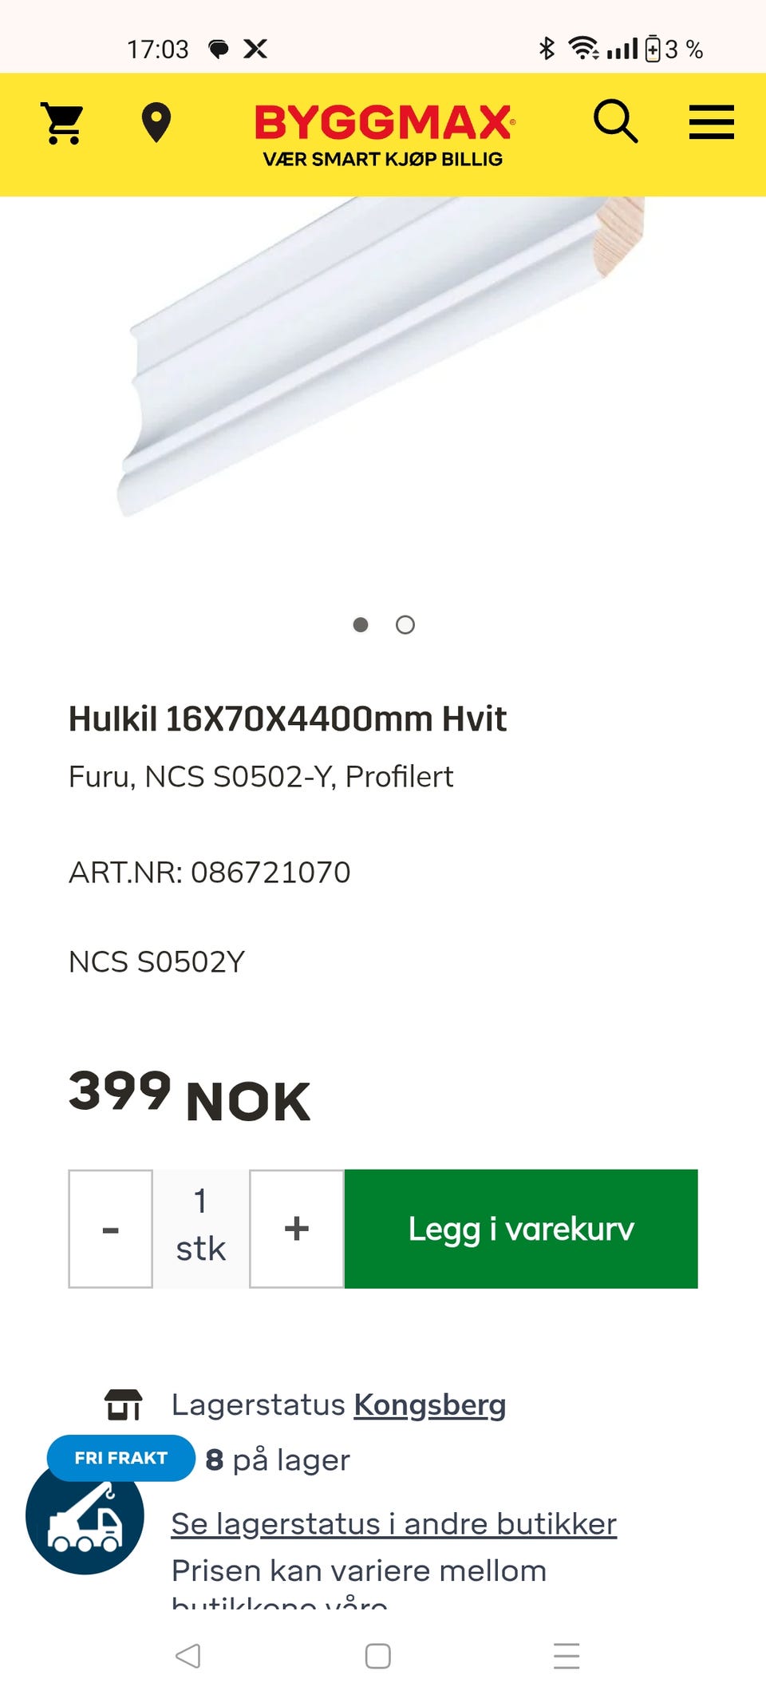The height and width of the screenshot is (1703, 766).
Task: Tap the Android home button
Action: point(378,1656)
